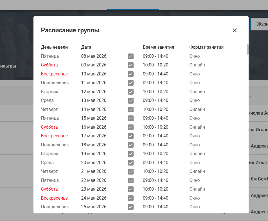Click the schedule dialog scrollbar thumb
268x221 pixels.
pyautogui.click(x=248, y=50)
